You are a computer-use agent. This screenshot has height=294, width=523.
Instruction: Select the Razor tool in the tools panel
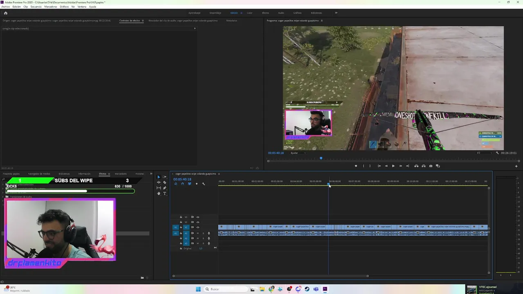coord(165,183)
